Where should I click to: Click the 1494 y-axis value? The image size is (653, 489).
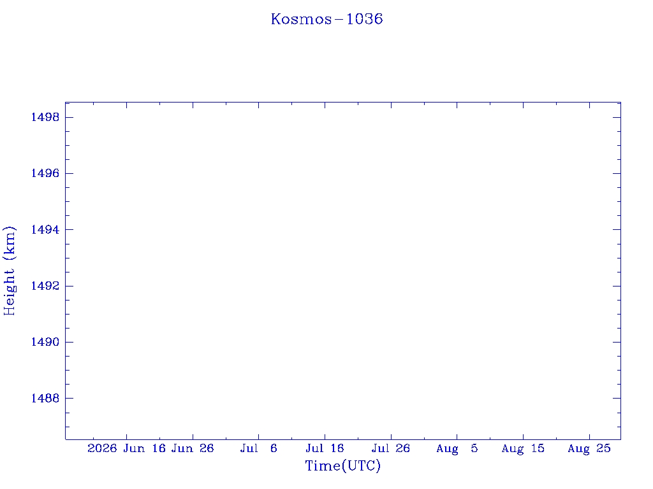click(x=45, y=229)
